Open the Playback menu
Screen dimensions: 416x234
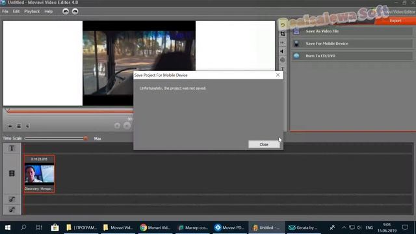[32, 12]
